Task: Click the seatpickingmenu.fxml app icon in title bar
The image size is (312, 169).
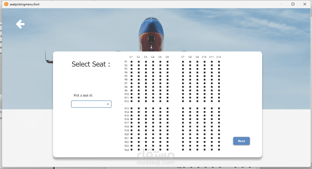Action: point(6,4)
